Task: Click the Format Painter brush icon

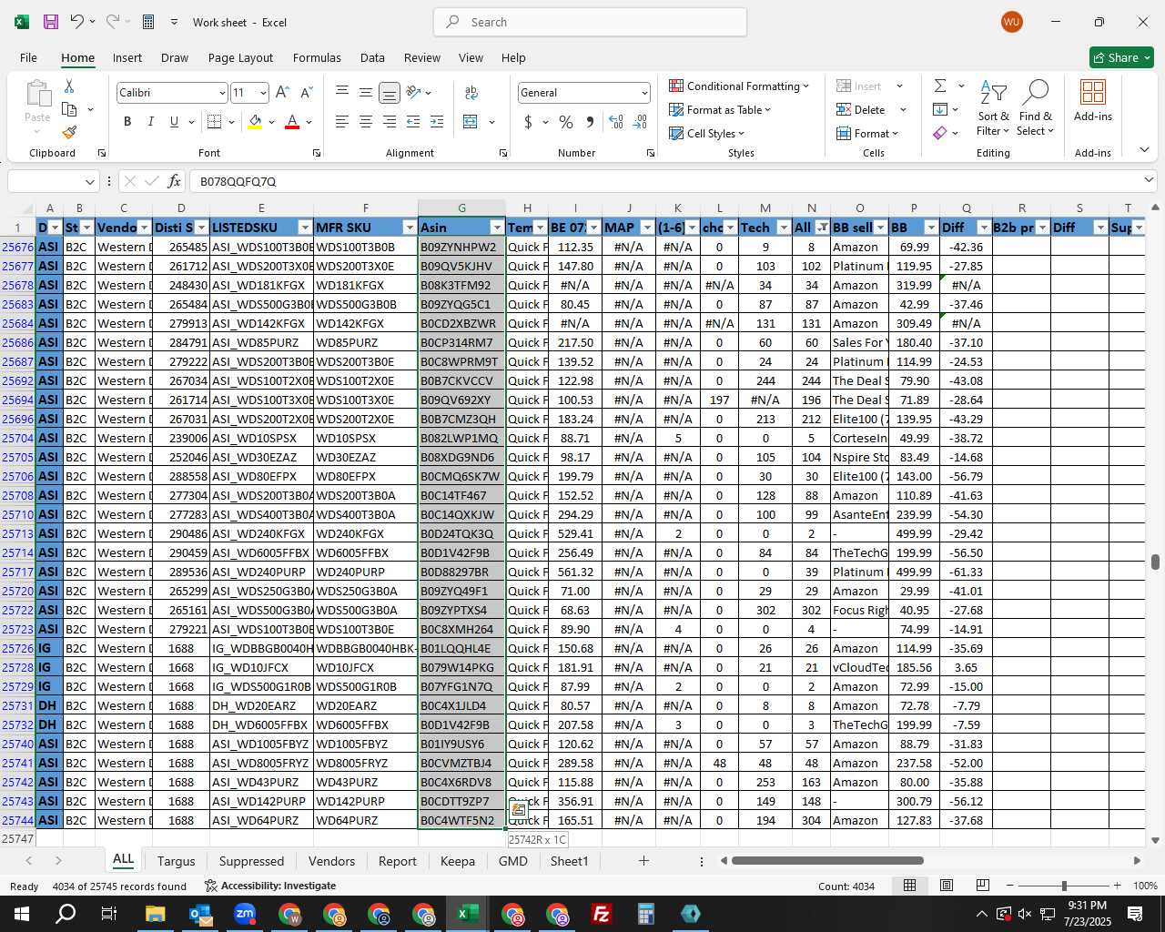Action: (69, 132)
